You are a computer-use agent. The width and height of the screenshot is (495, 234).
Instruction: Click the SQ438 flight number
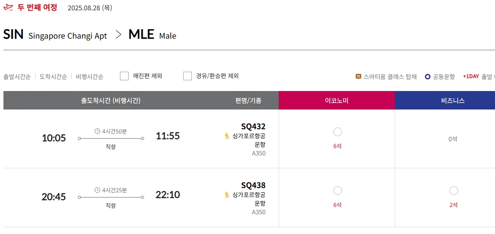tap(253, 185)
